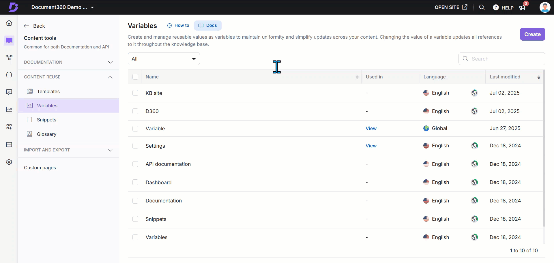The height and width of the screenshot is (263, 554).
Task: Click the globe icon in Settings row
Action: (x=474, y=146)
